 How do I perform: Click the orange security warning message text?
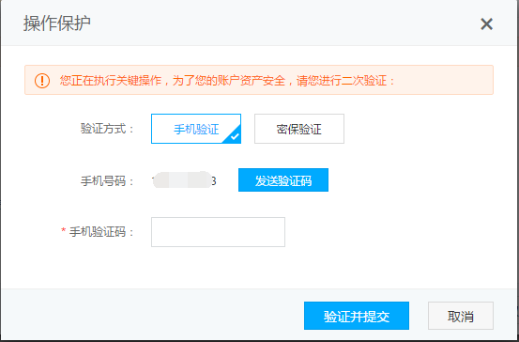(228, 81)
